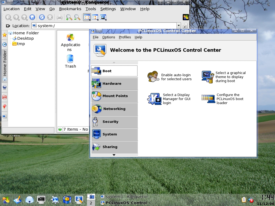Open the Trash icon in Konqueror

[x=70, y=61]
